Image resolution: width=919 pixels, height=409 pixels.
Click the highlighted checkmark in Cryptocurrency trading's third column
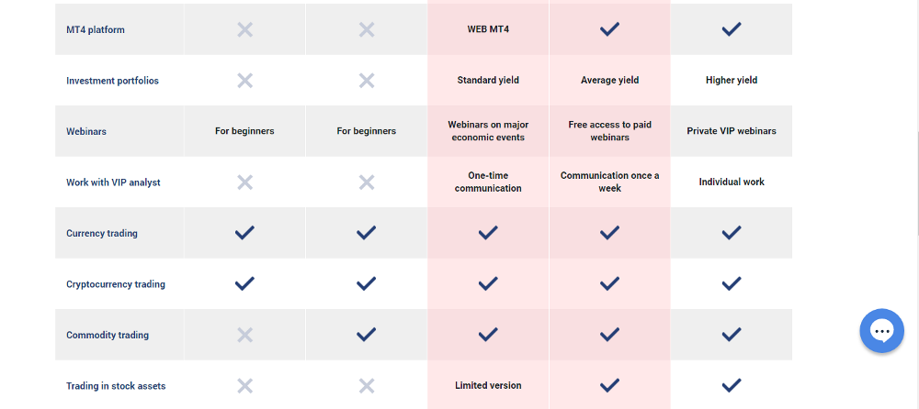click(x=488, y=283)
